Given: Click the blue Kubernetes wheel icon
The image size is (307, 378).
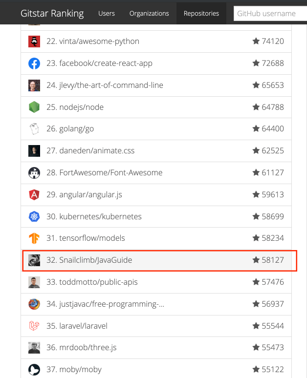Looking at the screenshot, I should 34,216.
